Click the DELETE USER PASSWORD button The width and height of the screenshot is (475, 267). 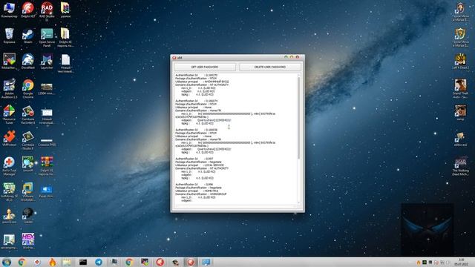tap(270, 67)
